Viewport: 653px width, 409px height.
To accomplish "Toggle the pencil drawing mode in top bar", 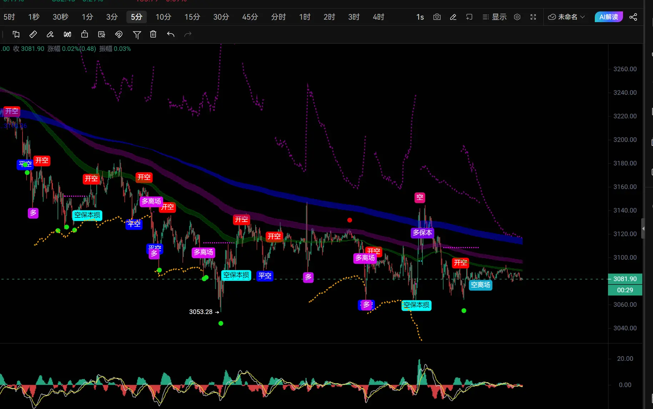I will [x=453, y=17].
